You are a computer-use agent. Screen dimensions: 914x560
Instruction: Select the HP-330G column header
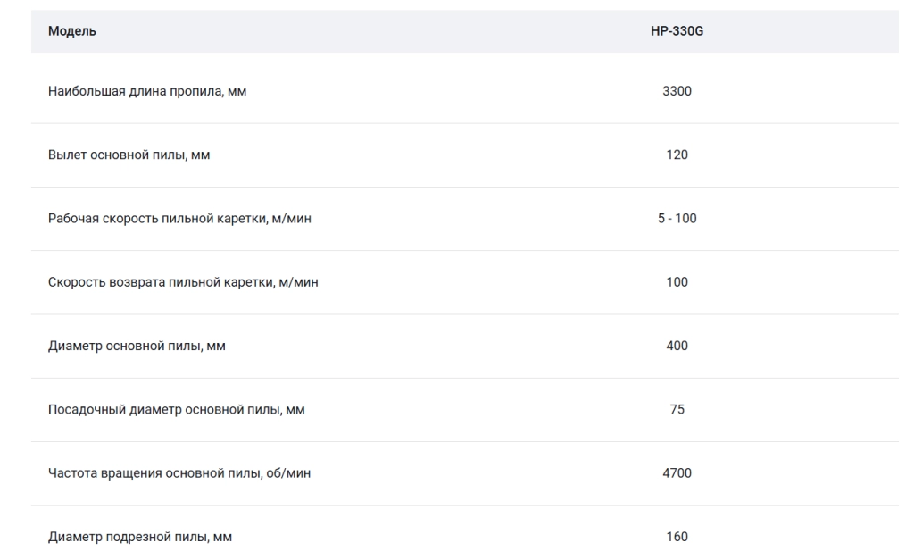677,31
